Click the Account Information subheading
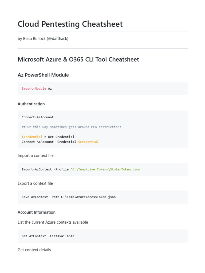The image size is (205, 273). click(37, 212)
